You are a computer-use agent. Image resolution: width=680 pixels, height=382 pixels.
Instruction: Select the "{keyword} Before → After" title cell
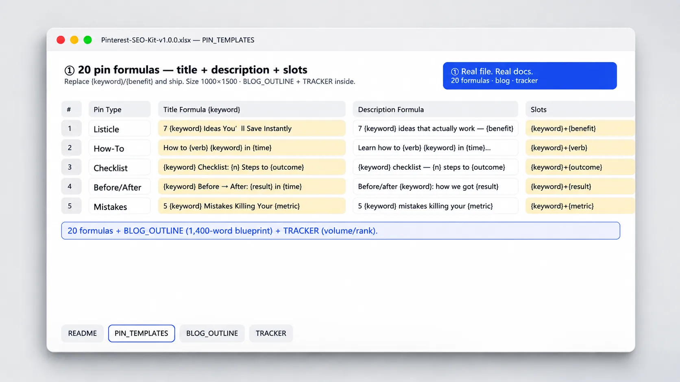tap(252, 187)
